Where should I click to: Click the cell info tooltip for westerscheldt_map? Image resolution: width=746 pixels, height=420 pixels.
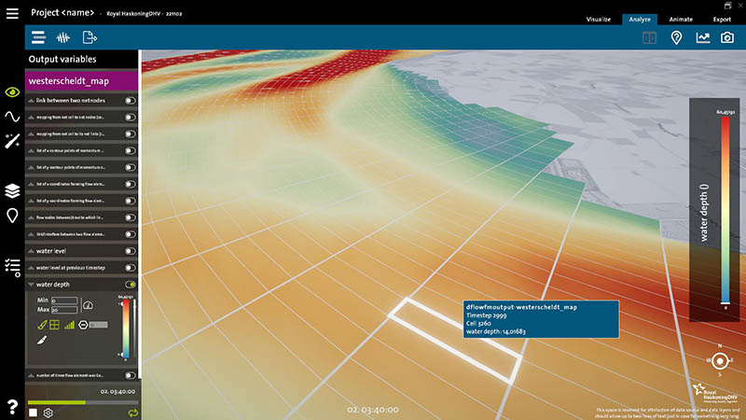click(x=541, y=319)
